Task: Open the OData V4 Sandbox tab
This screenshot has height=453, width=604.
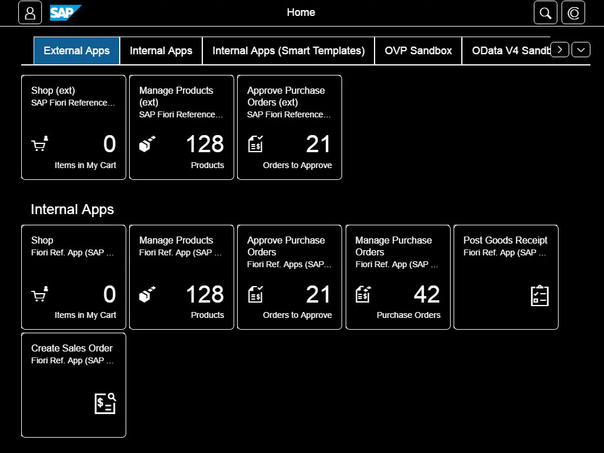Action: (506, 51)
